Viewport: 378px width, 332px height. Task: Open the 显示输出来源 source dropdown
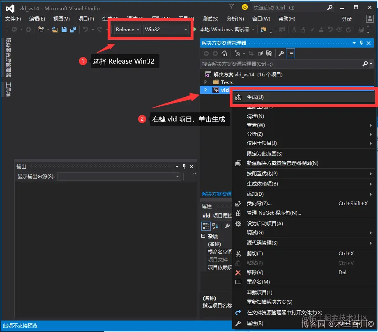point(119,176)
